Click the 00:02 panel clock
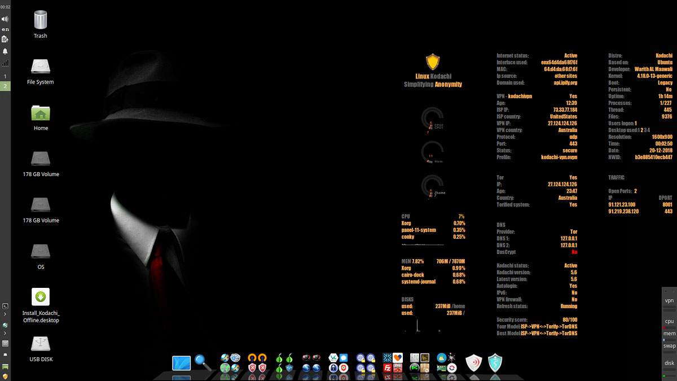 tap(5, 7)
